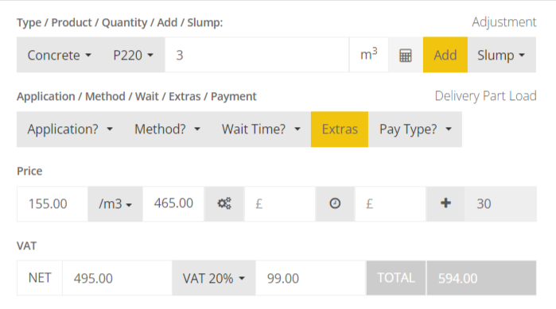
Task: Open the P220 product dropdown
Action: pyautogui.click(x=134, y=56)
